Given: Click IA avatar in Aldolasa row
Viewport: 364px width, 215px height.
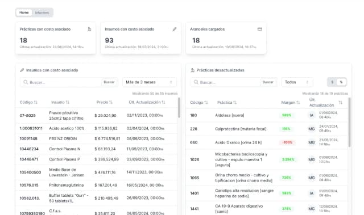Looking at the screenshot, I should click(312, 115).
